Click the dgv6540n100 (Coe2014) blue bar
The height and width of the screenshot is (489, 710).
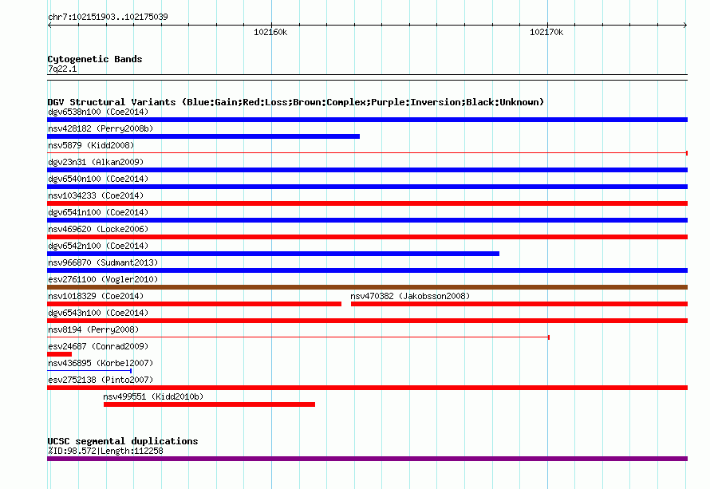(x=367, y=187)
